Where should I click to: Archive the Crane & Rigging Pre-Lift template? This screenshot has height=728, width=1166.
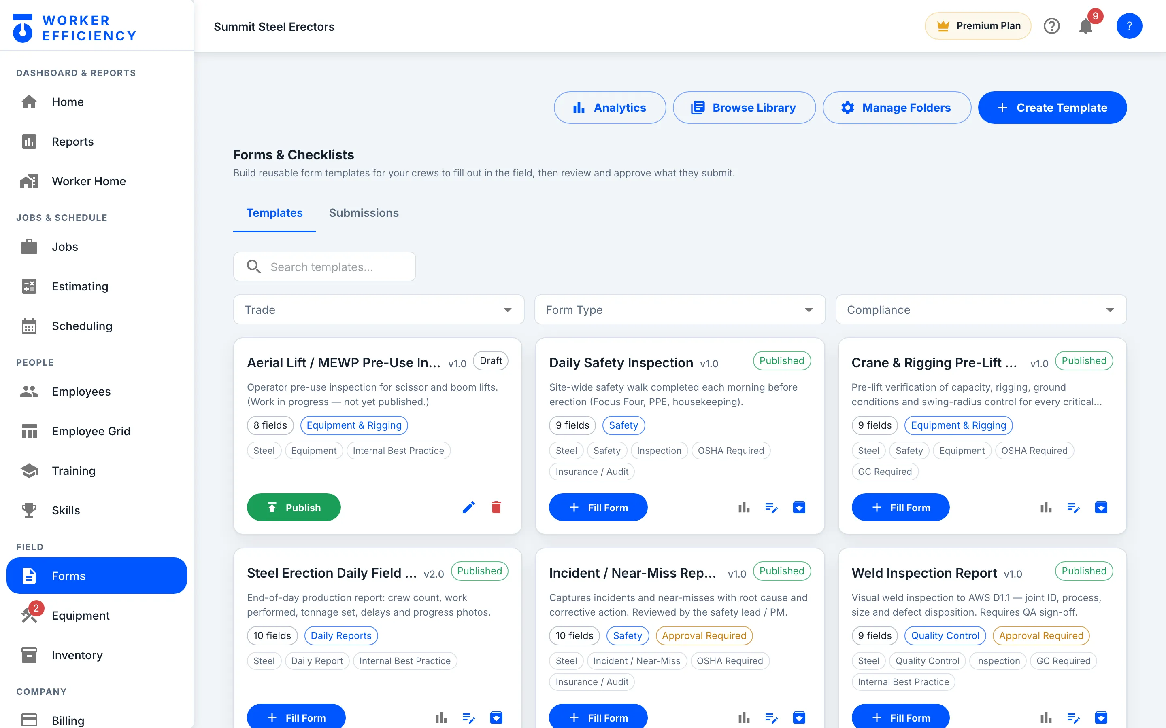coord(1101,507)
